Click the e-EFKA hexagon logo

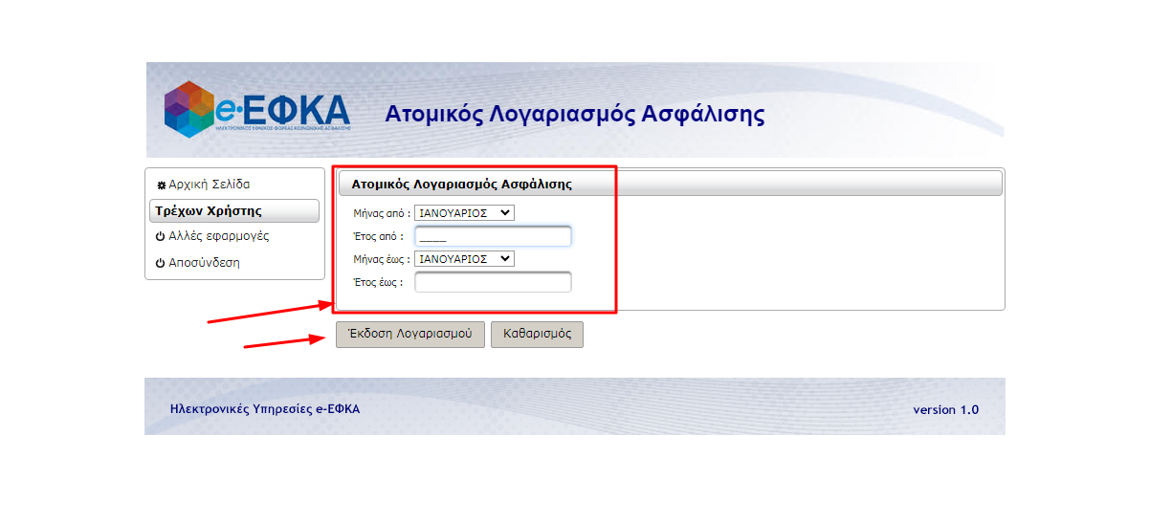[187, 110]
